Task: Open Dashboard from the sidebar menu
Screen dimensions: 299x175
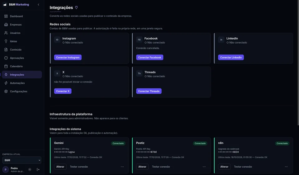Action: coord(22,16)
